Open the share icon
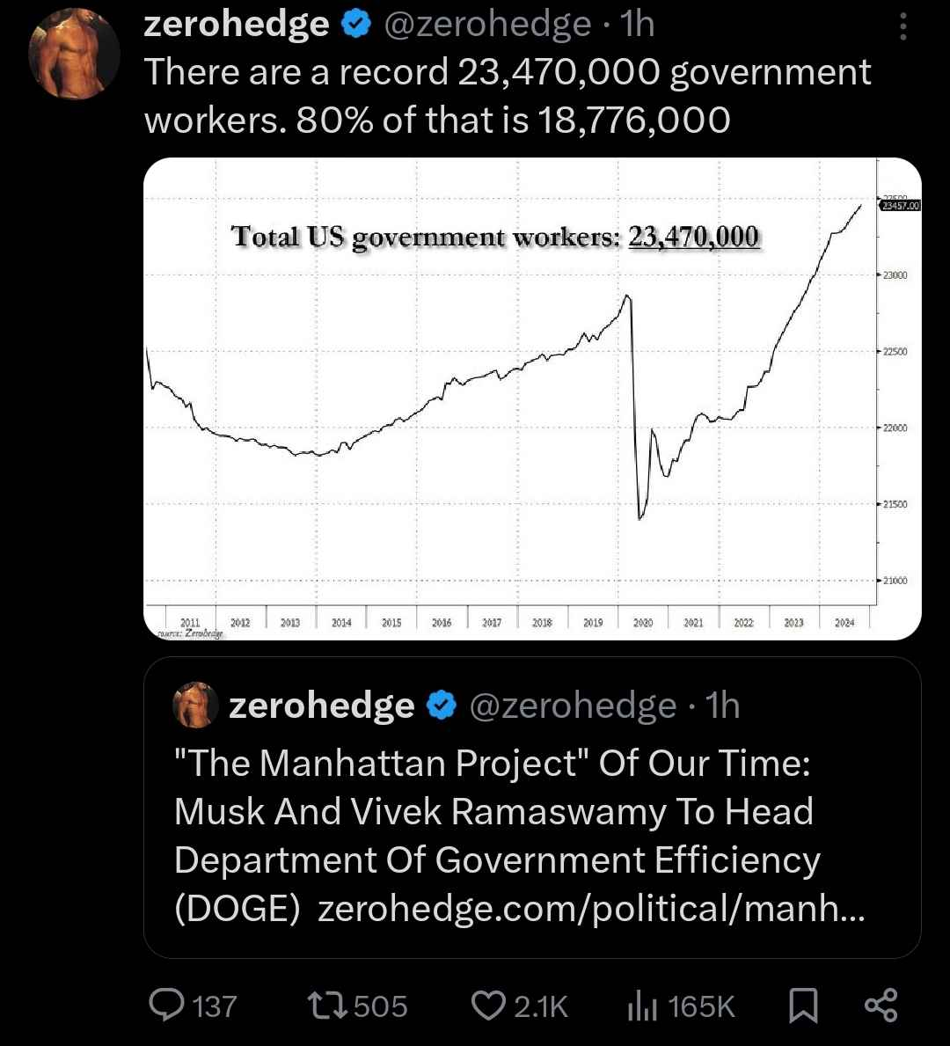 [x=881, y=1006]
